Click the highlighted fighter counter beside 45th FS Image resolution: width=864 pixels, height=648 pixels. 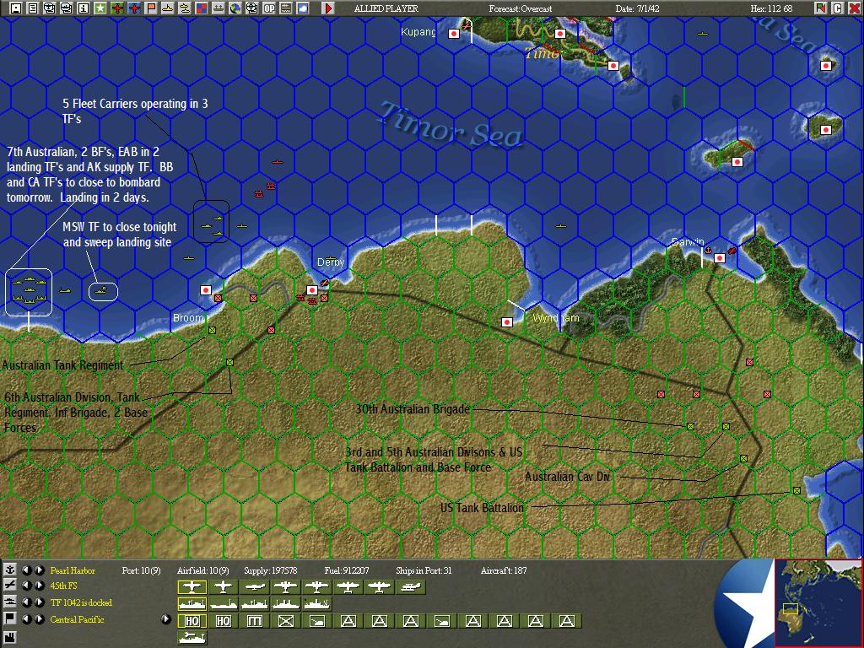pos(192,586)
